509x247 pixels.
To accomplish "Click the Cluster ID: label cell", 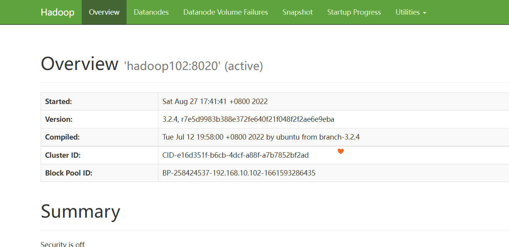I will [x=99, y=155].
